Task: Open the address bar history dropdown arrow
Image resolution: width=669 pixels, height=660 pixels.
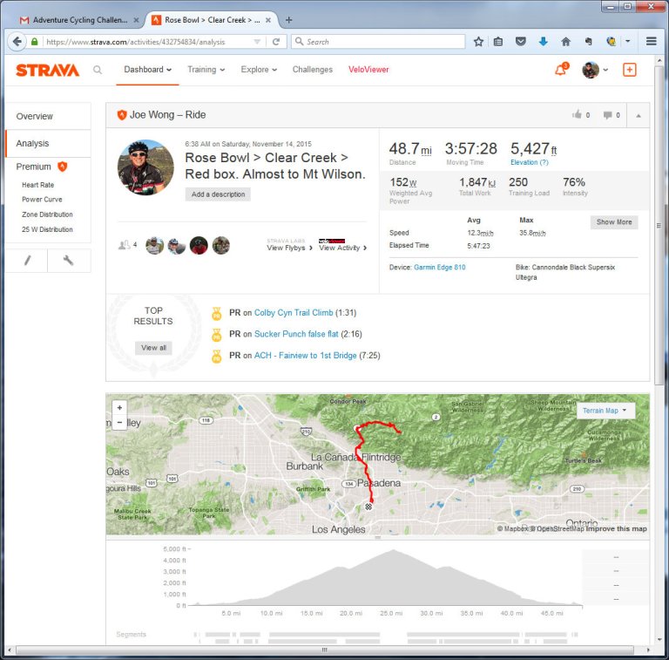Action: 257,42
